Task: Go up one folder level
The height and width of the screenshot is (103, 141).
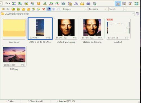Action: [x=13, y=9]
